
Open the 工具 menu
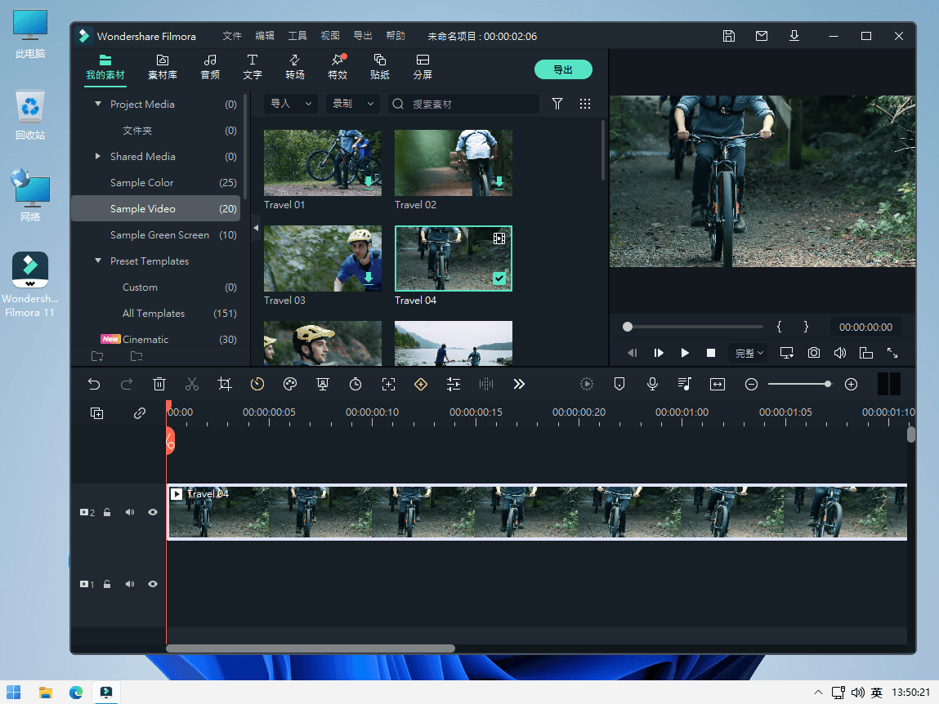pyautogui.click(x=297, y=36)
